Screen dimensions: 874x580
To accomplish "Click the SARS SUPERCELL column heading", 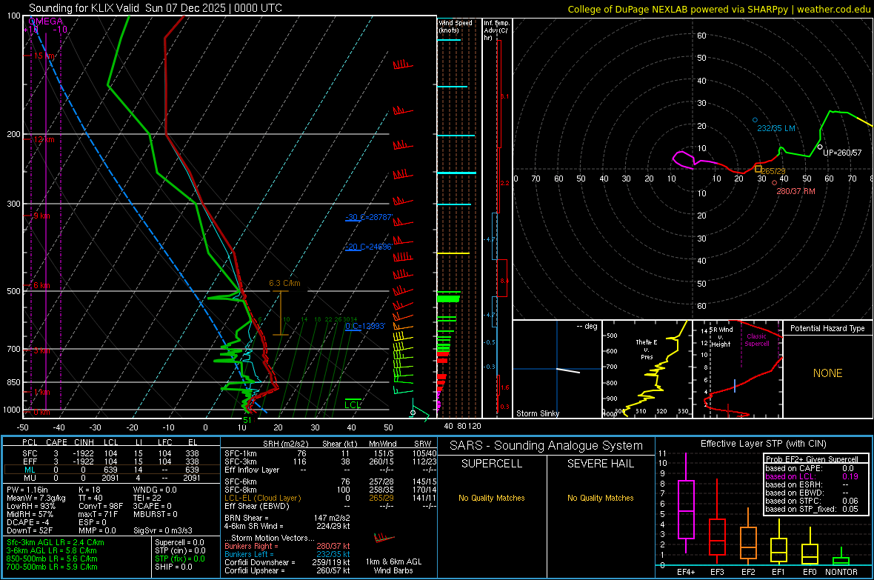I will [492, 464].
